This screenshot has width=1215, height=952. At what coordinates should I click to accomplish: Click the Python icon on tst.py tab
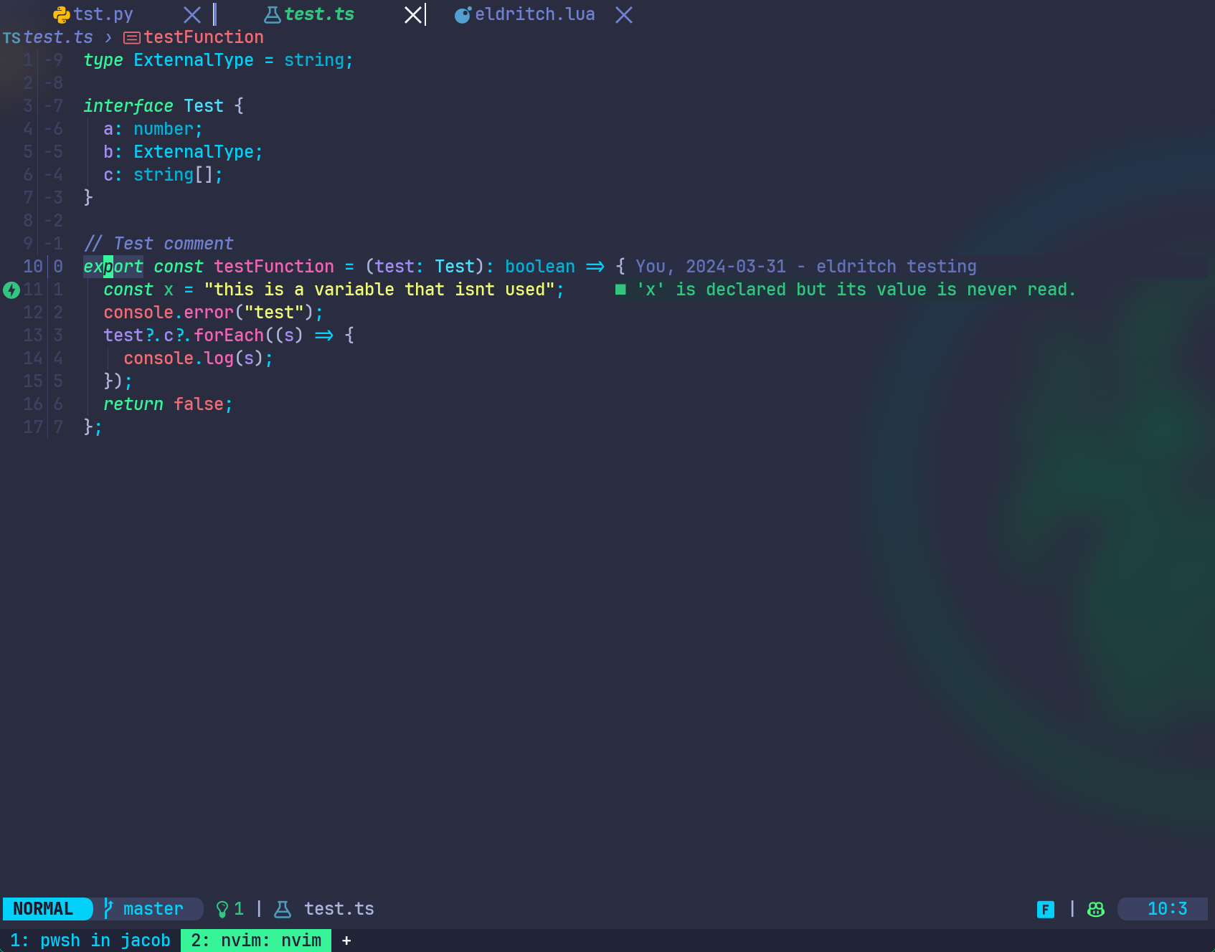(x=62, y=15)
